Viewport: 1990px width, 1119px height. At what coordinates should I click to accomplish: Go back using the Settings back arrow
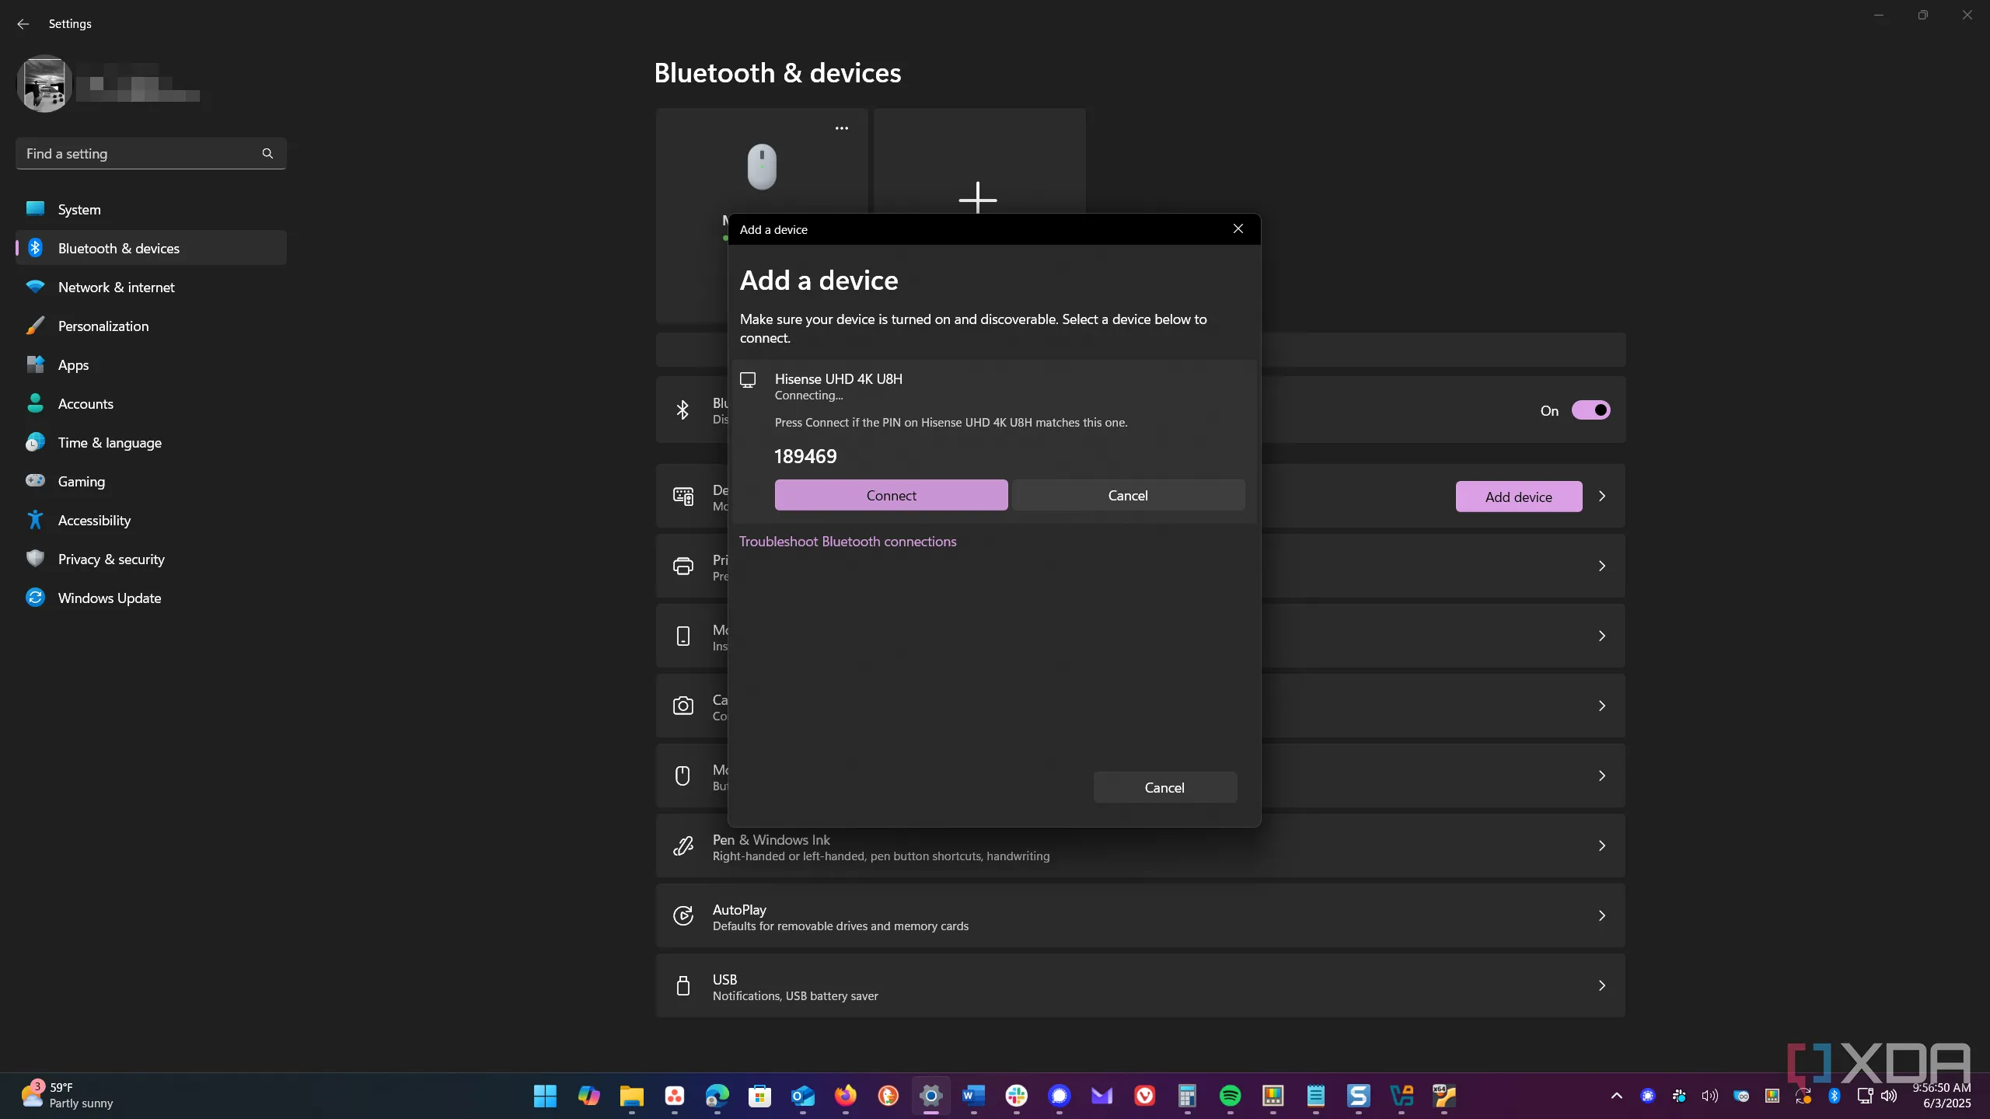point(23,24)
